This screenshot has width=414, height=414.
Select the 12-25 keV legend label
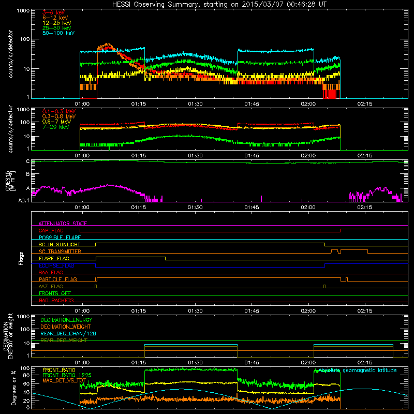[x=57, y=23]
